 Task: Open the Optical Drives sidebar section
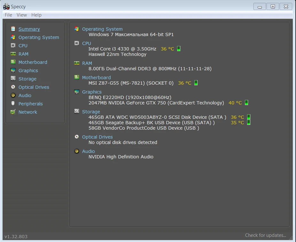coord(34,87)
